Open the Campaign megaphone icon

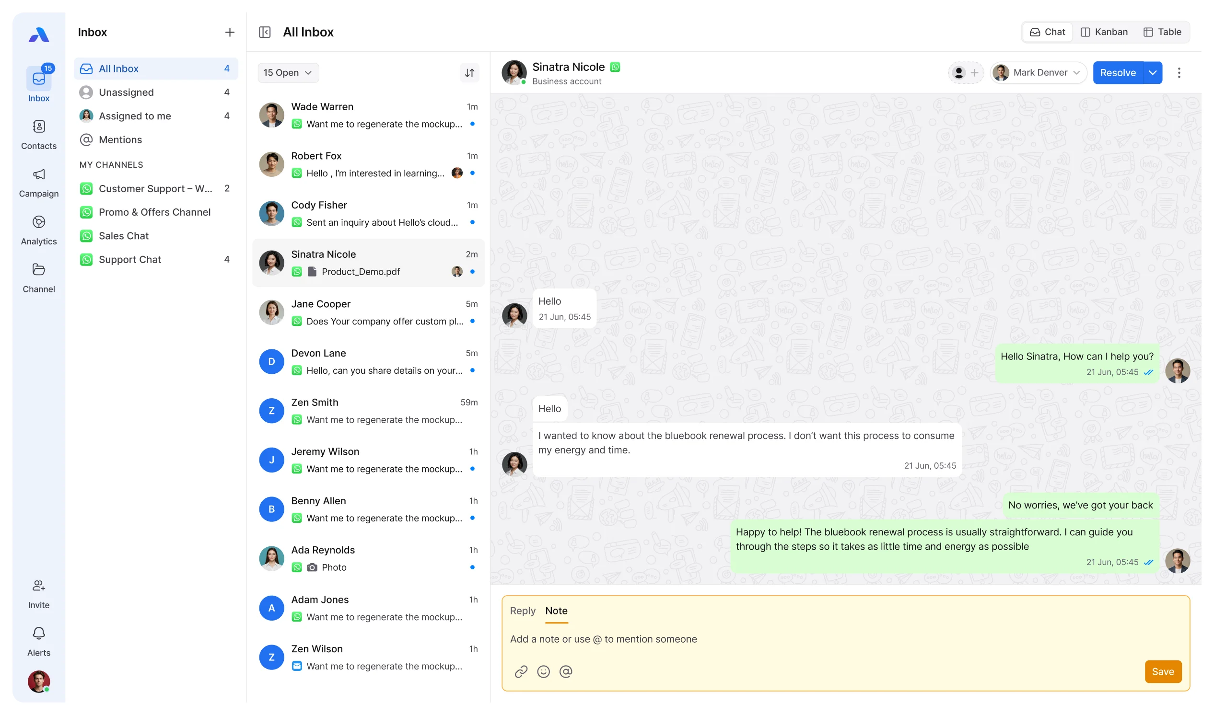point(38,174)
